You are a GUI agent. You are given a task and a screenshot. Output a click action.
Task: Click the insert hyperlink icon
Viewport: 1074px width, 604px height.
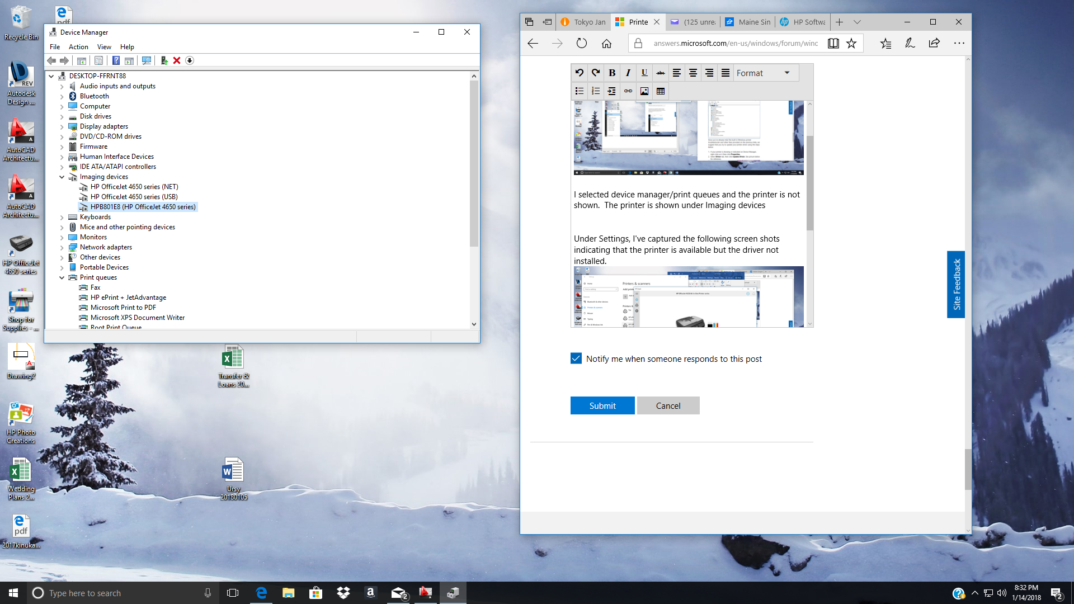point(628,91)
